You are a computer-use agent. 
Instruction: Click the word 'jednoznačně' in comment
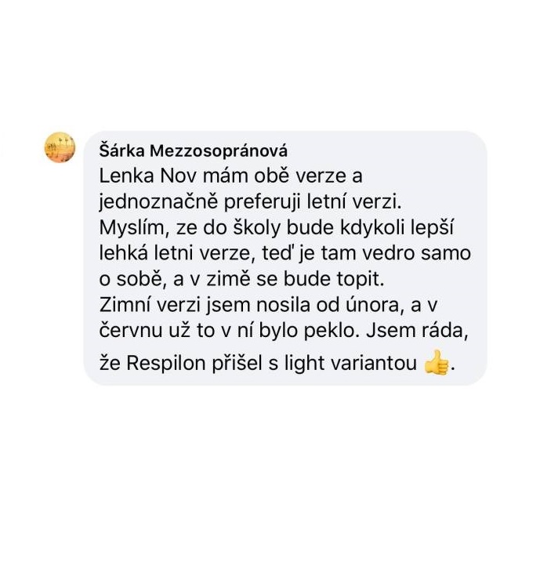click(158, 203)
